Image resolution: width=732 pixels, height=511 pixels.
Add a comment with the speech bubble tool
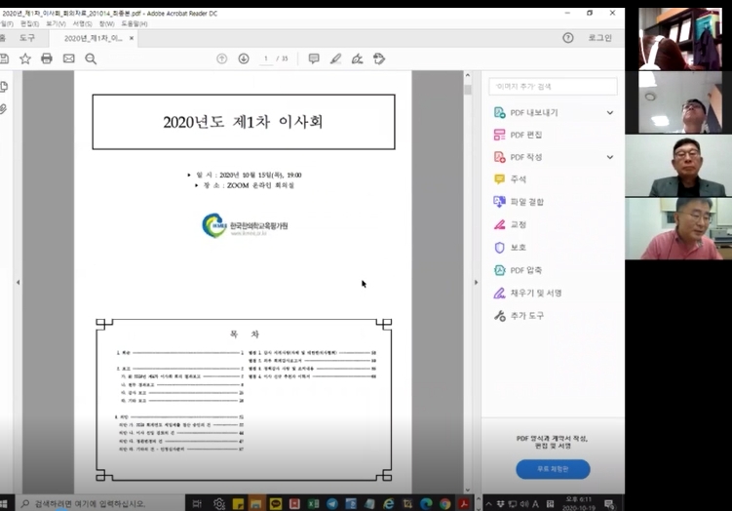[x=314, y=59]
